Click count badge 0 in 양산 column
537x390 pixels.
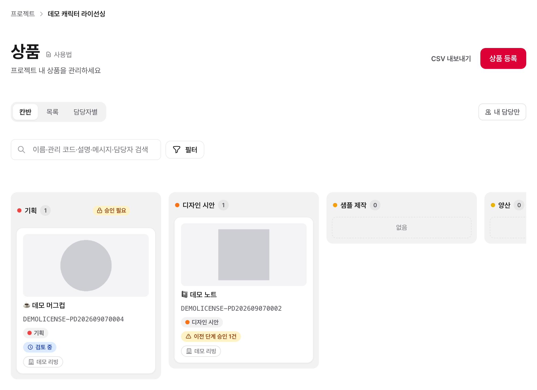[x=519, y=205]
